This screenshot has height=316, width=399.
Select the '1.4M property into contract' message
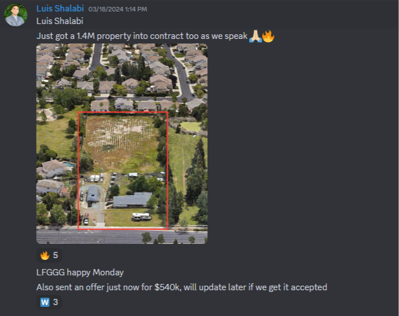[155, 36]
